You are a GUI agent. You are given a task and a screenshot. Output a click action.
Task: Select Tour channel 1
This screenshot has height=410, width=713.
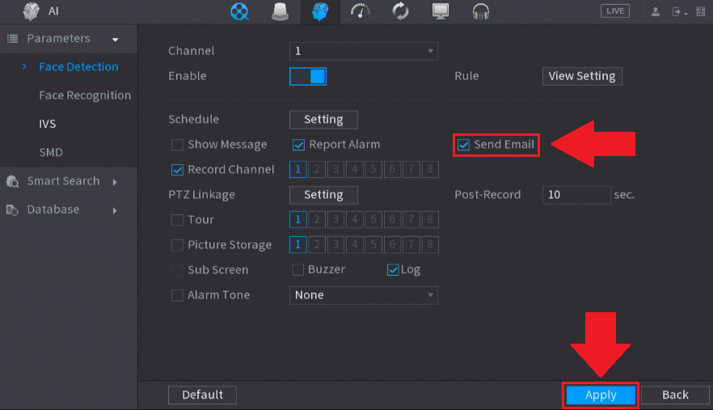point(297,220)
